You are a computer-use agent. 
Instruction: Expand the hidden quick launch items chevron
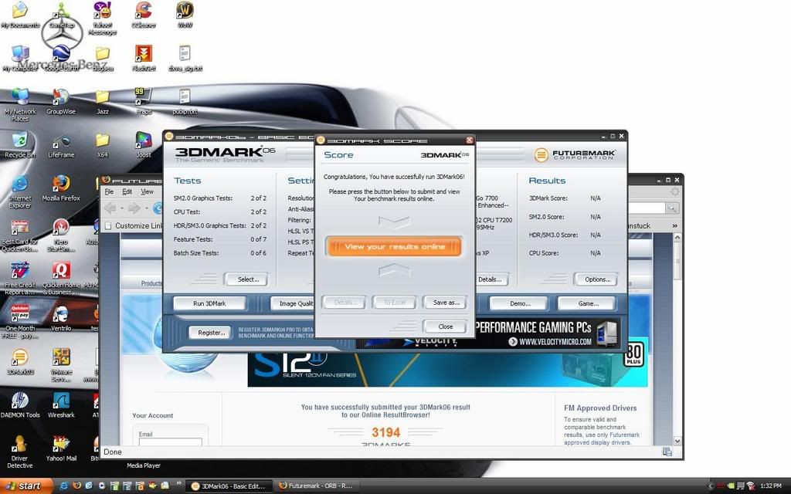(x=178, y=483)
